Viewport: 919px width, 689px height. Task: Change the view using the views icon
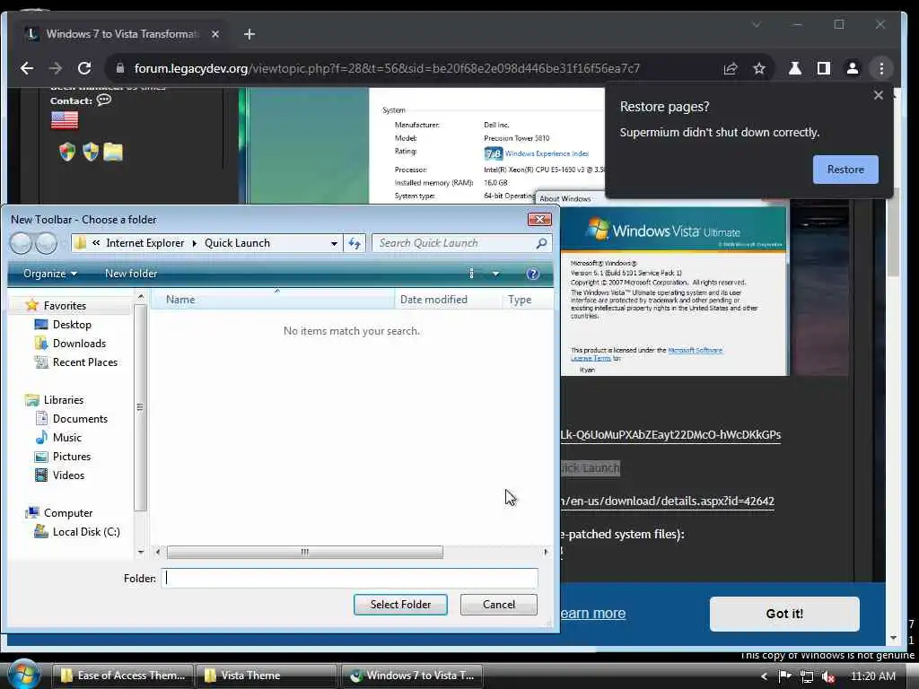coord(472,274)
